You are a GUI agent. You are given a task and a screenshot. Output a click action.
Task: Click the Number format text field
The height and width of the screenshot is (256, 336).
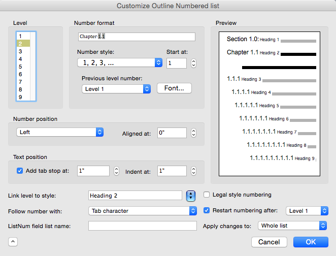tap(137, 37)
